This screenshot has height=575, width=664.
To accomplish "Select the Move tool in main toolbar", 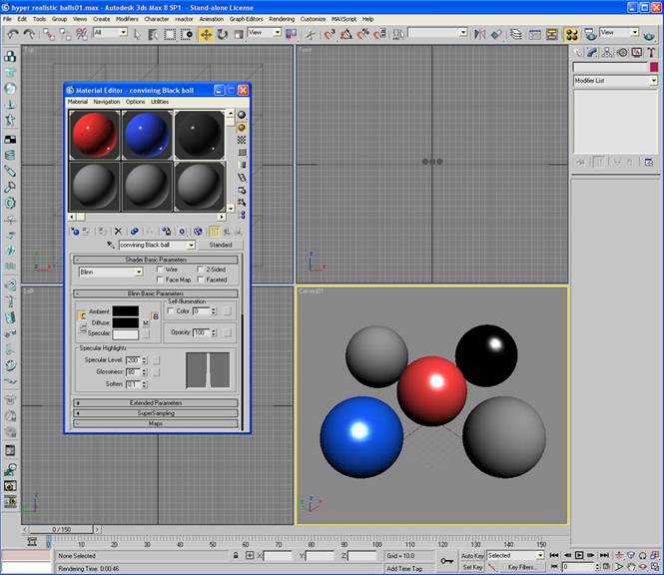I will point(206,33).
